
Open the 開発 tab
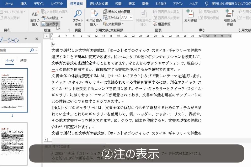coord(145,4)
